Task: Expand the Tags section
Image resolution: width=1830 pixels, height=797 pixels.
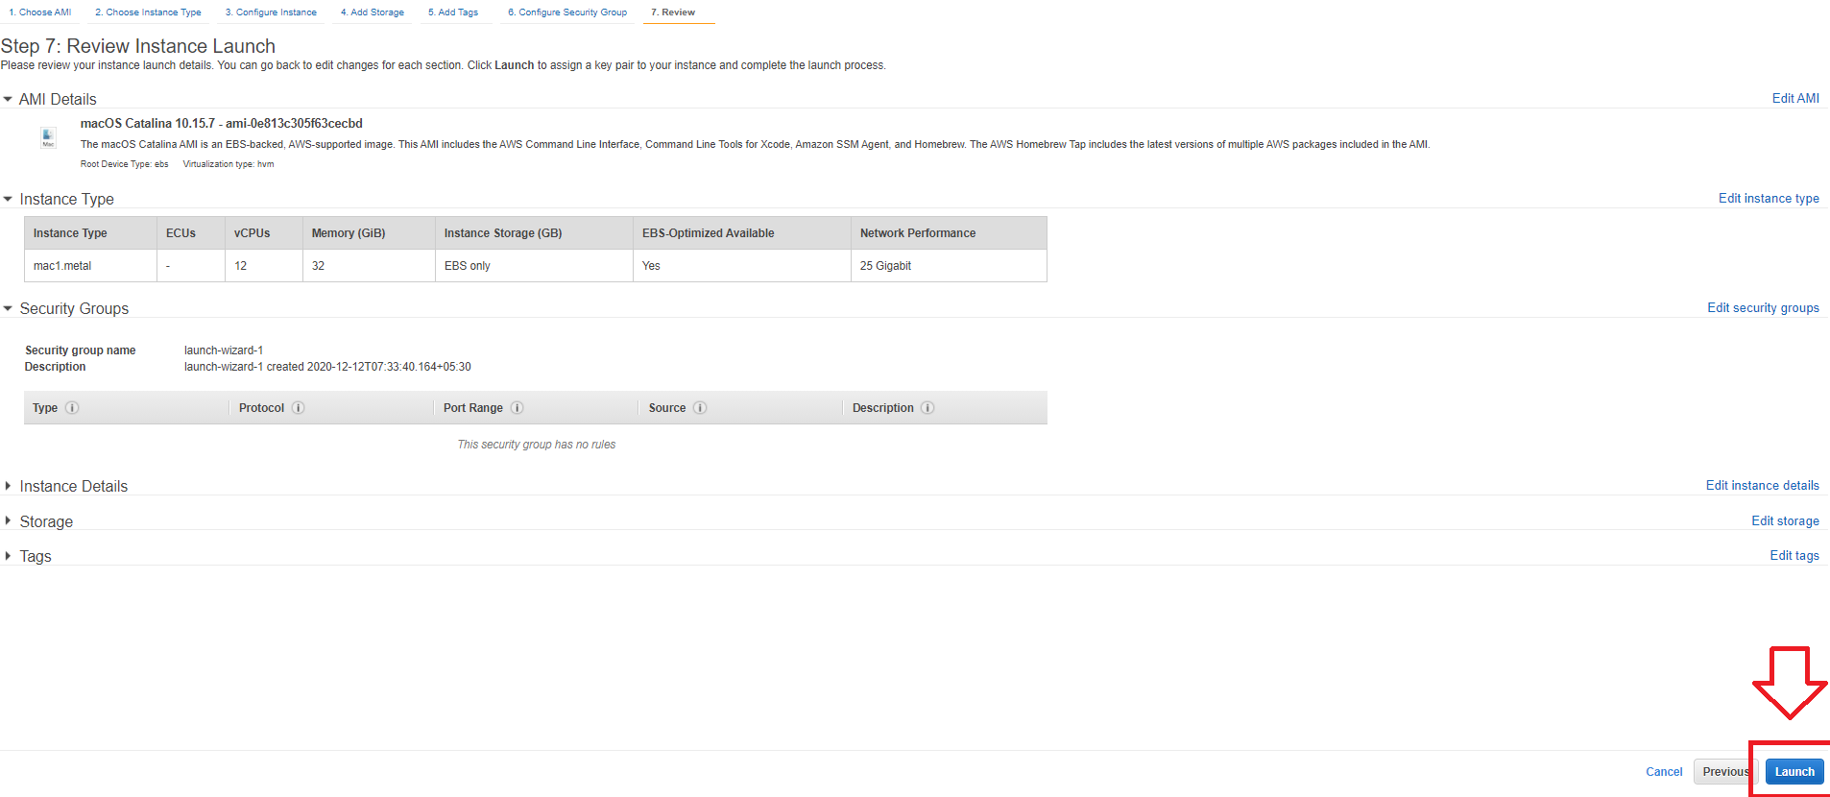Action: tap(9, 555)
